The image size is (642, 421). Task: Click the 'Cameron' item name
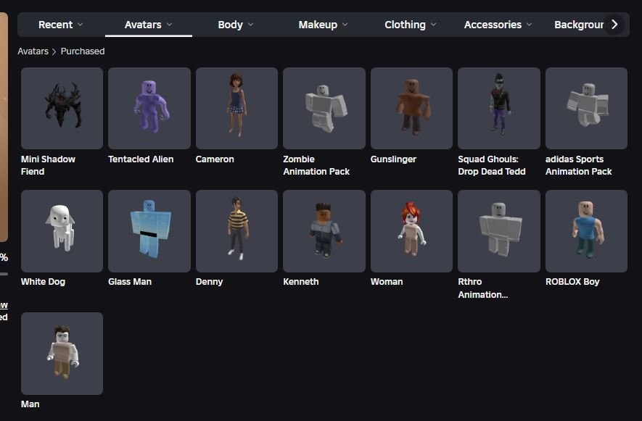point(215,159)
